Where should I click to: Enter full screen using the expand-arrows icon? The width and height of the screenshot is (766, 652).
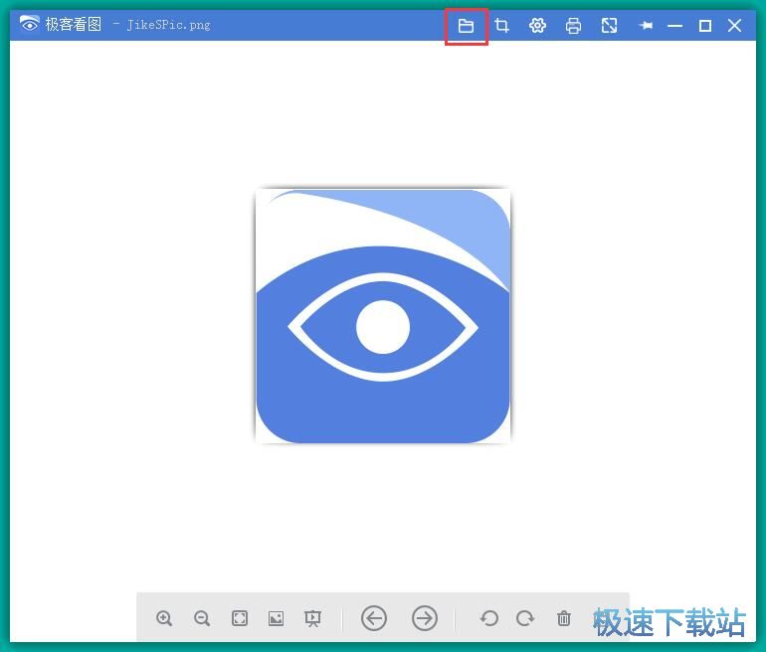[609, 26]
